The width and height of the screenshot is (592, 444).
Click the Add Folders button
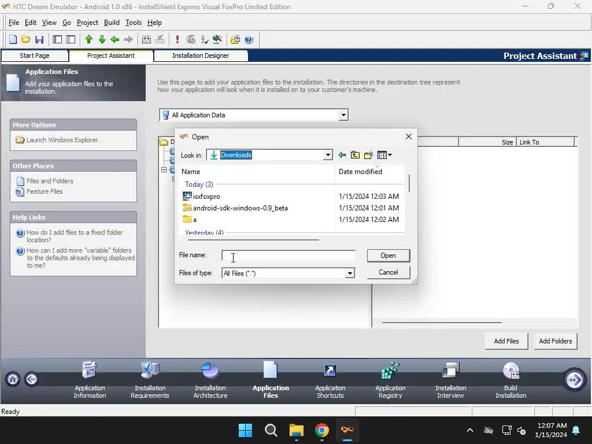point(555,341)
